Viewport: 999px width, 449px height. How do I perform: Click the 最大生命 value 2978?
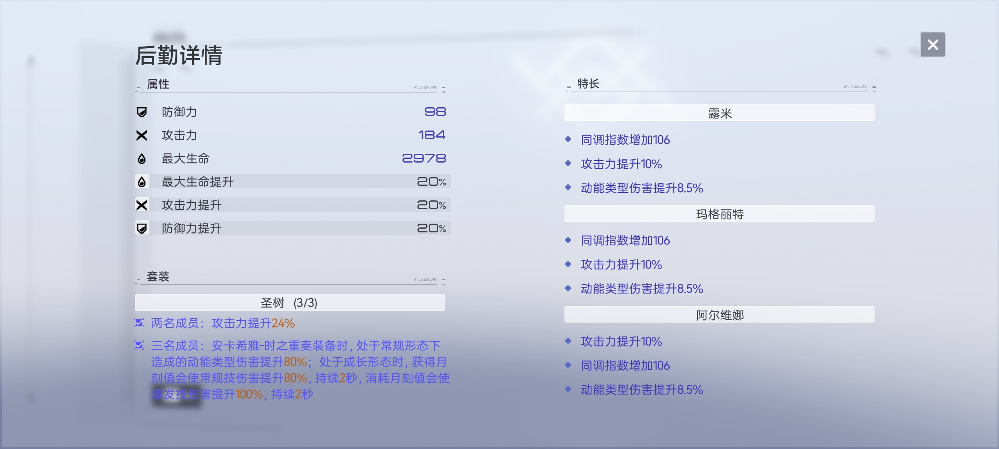coord(424,158)
